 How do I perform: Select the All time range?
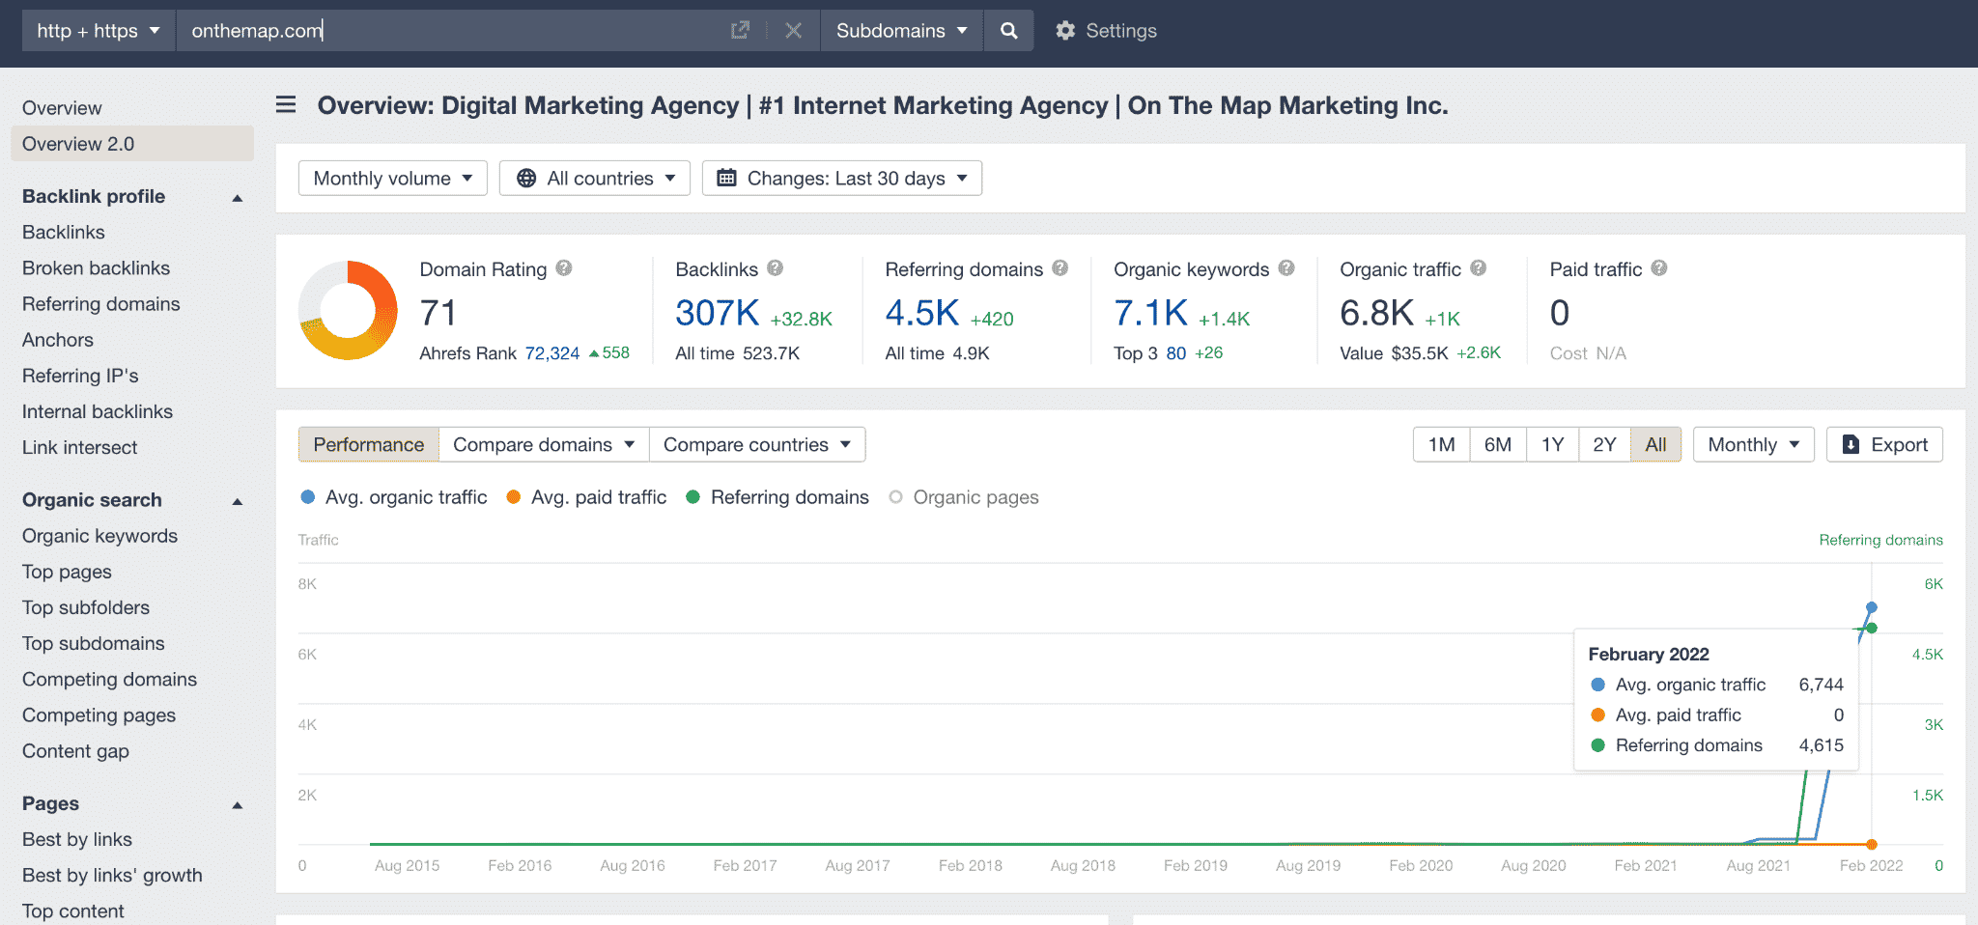point(1655,444)
